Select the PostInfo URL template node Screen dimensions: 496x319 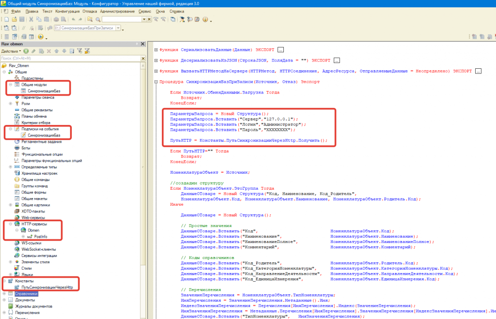[x=41, y=237]
